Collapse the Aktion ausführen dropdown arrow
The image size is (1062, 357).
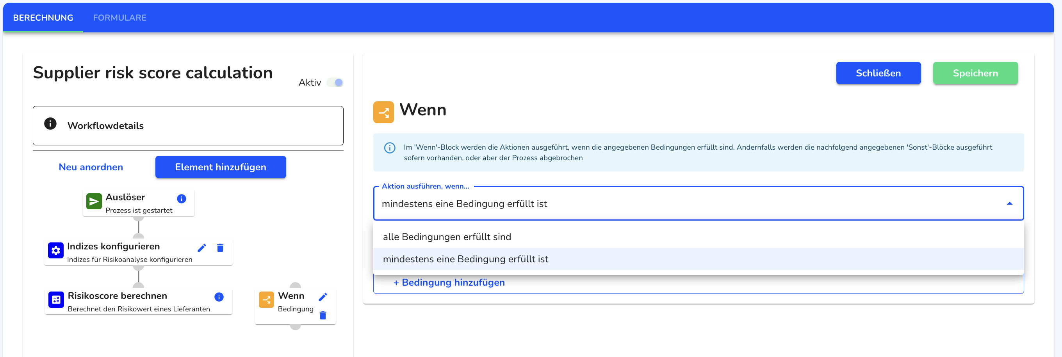(x=1009, y=203)
